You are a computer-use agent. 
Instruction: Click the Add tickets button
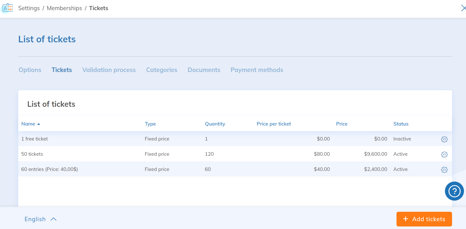click(424, 219)
